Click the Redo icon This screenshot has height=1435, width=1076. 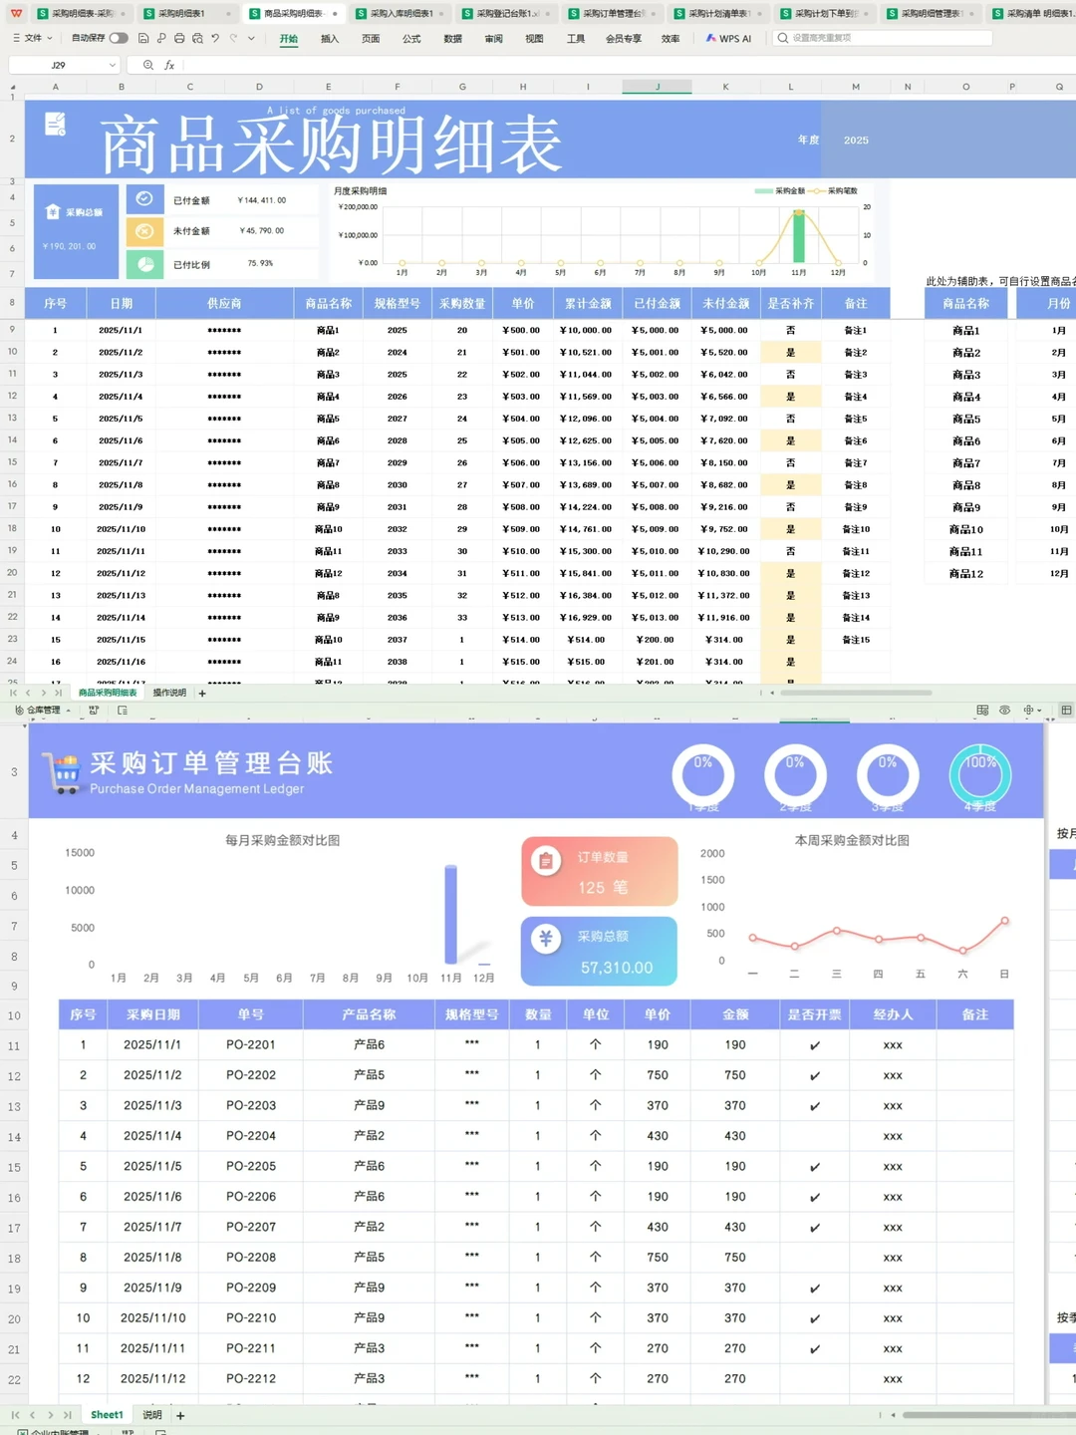click(232, 38)
